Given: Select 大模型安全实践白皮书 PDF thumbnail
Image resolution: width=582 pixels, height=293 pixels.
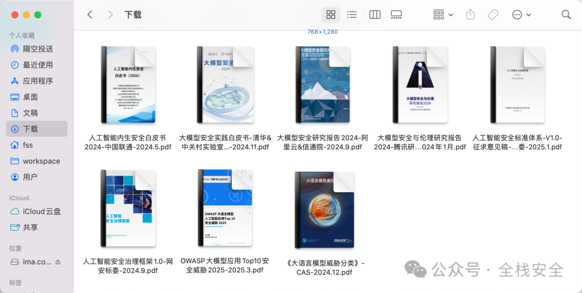Looking at the screenshot, I should point(225,85).
